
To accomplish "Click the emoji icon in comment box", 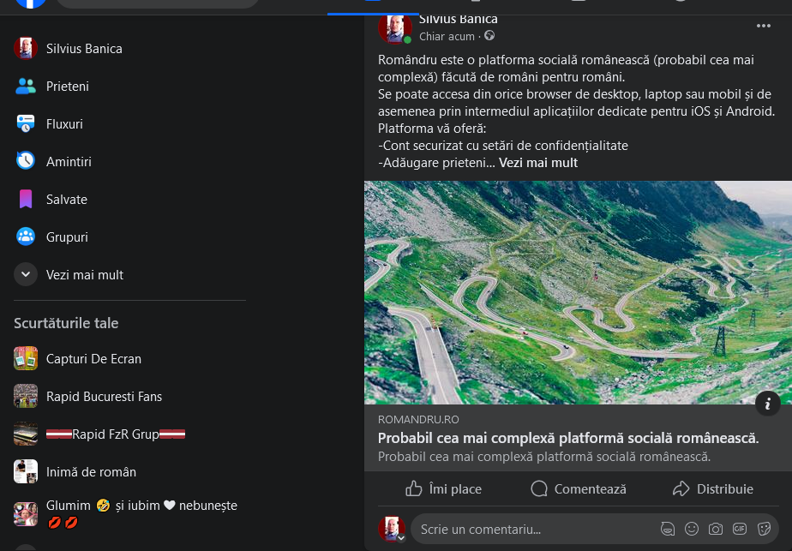I will pyautogui.click(x=692, y=529).
